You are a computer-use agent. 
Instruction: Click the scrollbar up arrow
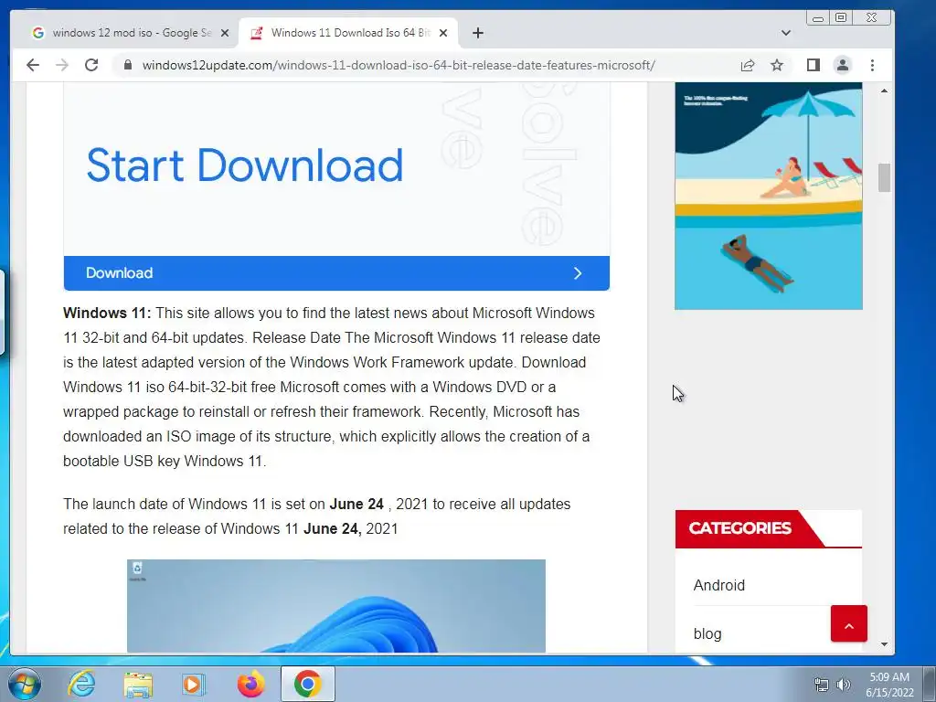click(x=884, y=90)
